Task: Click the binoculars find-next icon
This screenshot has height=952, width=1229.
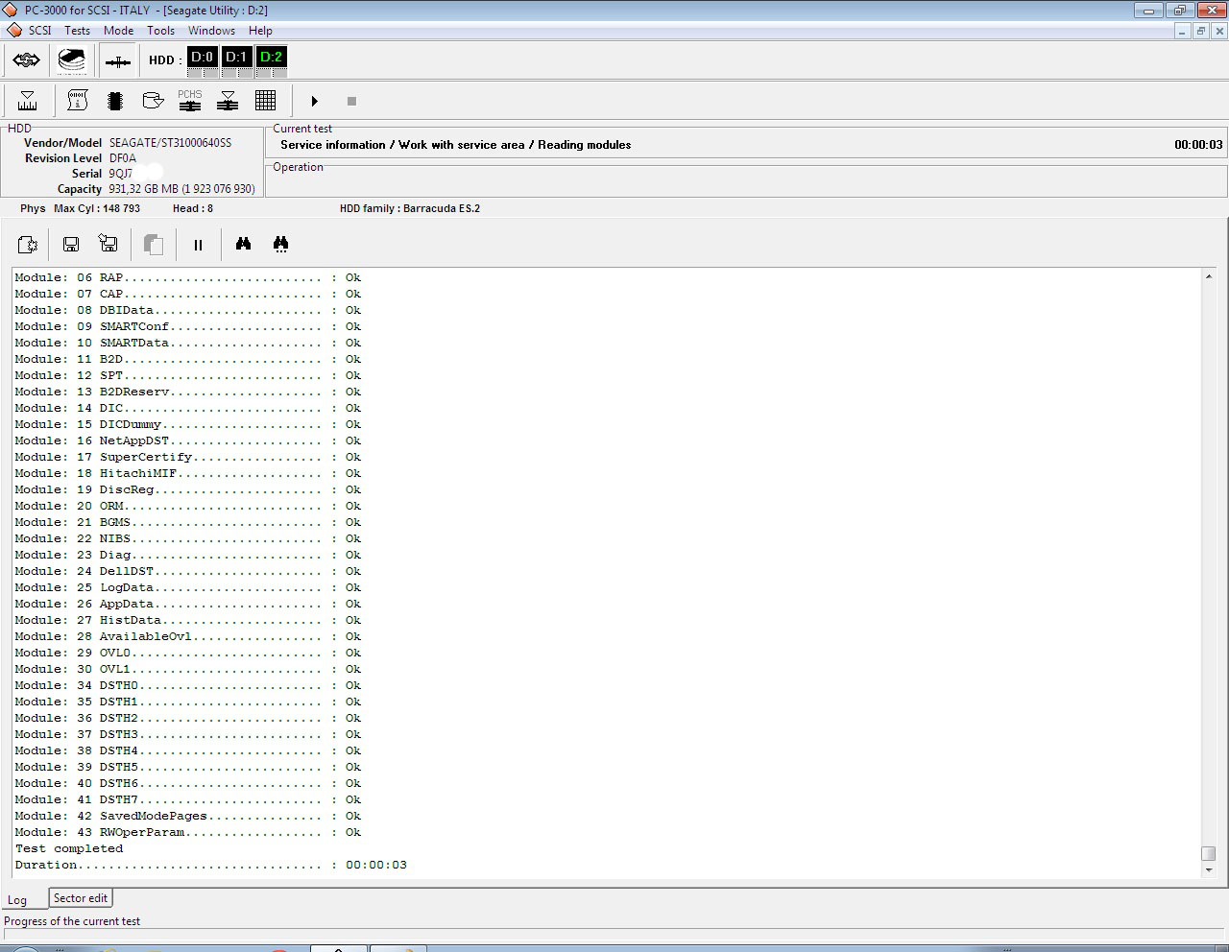Action: (280, 245)
